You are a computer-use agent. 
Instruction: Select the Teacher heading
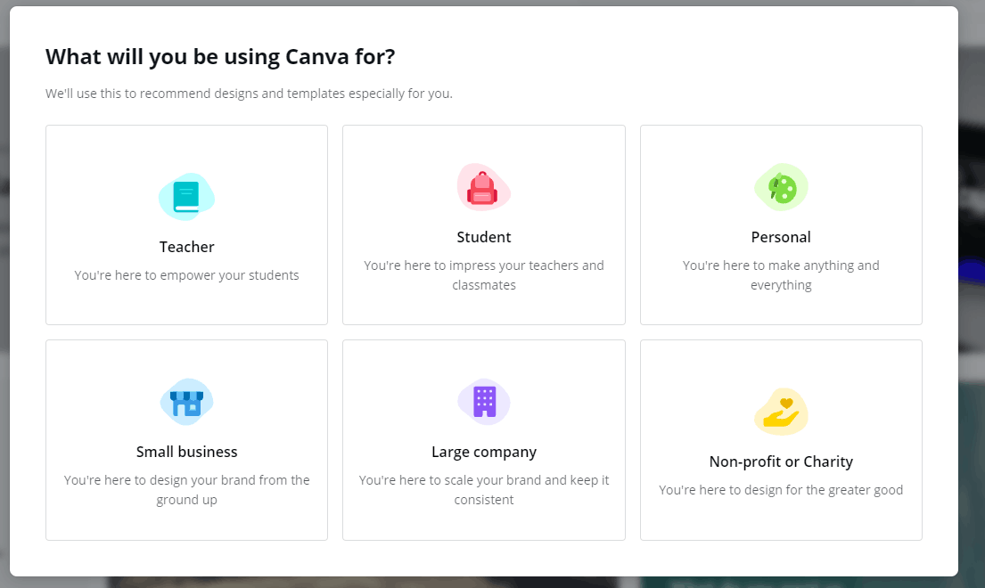186,247
